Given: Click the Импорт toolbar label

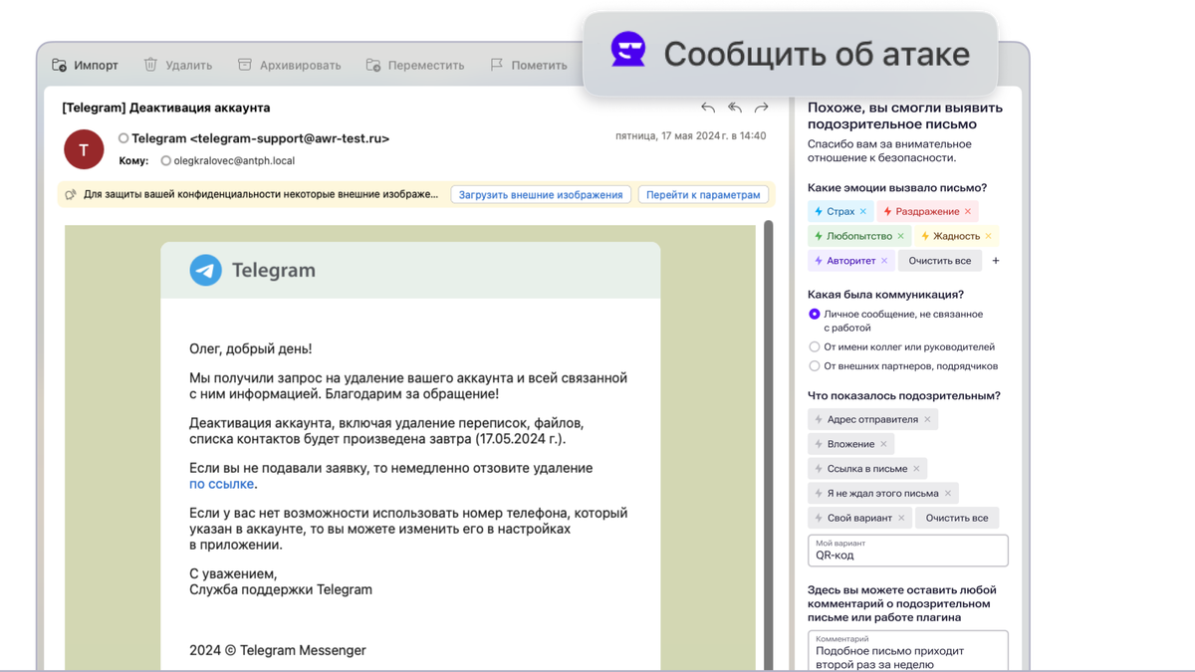Looking at the screenshot, I should [x=96, y=65].
